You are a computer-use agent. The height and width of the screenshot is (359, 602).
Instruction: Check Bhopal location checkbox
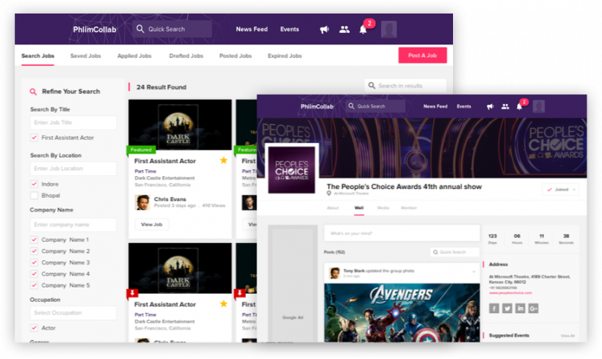[x=34, y=196]
